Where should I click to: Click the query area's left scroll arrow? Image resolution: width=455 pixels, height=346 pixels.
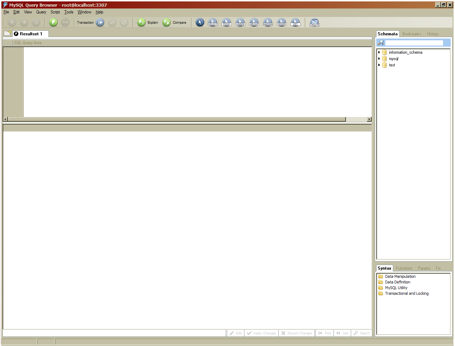pyautogui.click(x=5, y=119)
